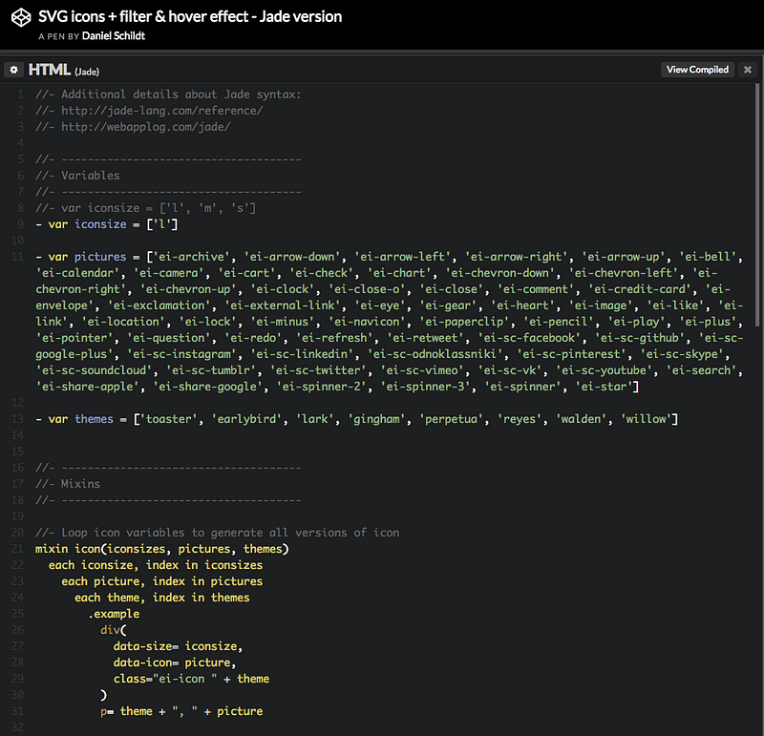
Task: Click line number 21 in the gutter
Action: pyautogui.click(x=17, y=549)
